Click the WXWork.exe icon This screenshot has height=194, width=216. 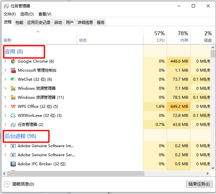[13, 116]
